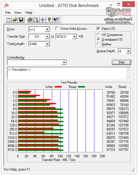Click write value 96870

tap(111, 137)
